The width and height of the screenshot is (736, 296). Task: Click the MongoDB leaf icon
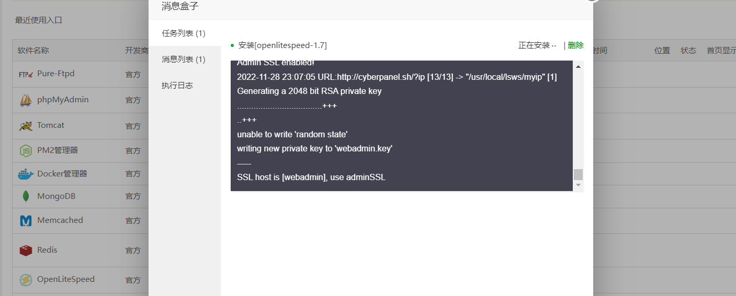click(x=26, y=197)
